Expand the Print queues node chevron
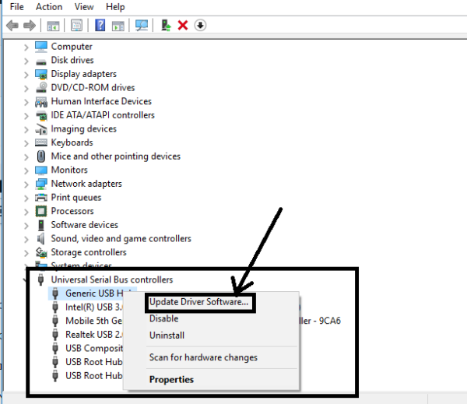 click(x=26, y=198)
